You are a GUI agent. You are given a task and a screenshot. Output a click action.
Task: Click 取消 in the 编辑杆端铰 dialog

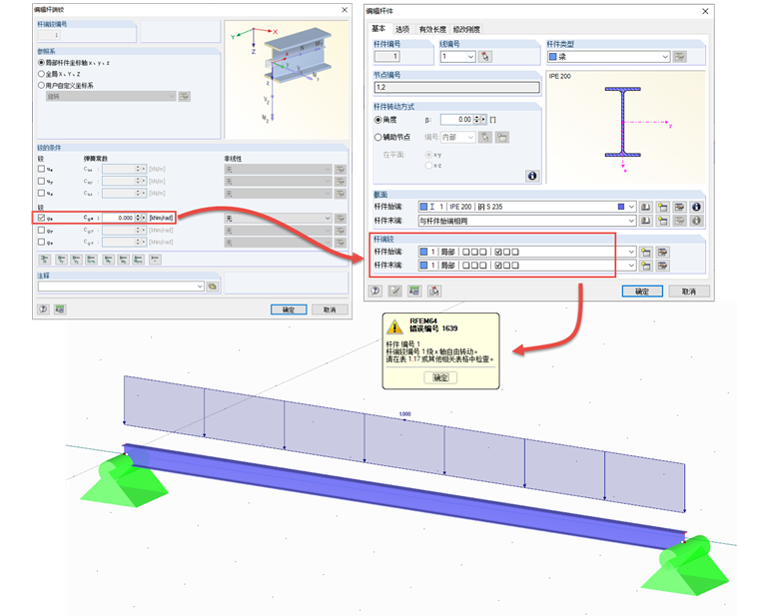point(330,309)
